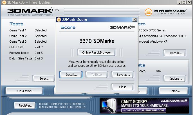The image size is (193, 115).
Task: Click the orange icon in 3DMark Score title bar
Action: (59, 20)
